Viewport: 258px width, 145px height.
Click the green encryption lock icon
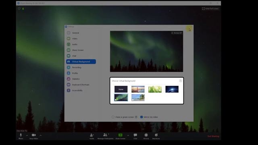(23, 8)
